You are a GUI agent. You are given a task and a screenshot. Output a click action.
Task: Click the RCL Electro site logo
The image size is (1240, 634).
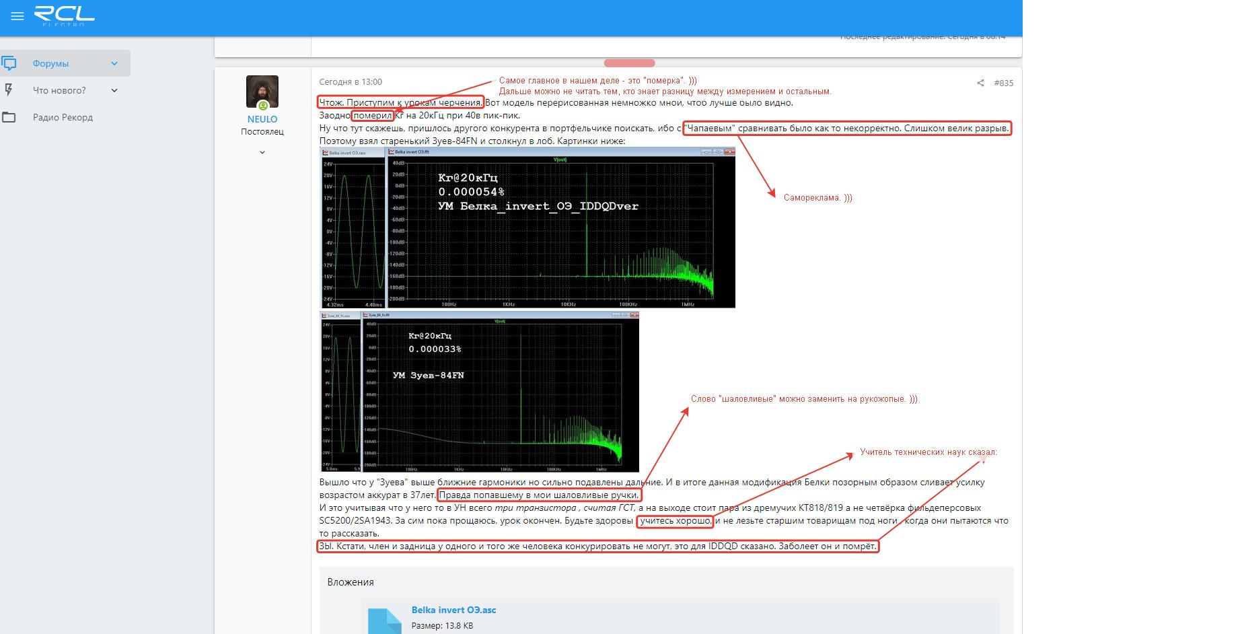coord(64,16)
